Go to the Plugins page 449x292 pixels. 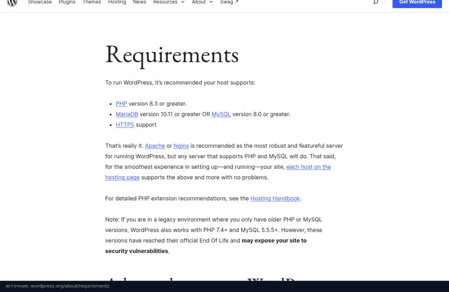(67, 2)
